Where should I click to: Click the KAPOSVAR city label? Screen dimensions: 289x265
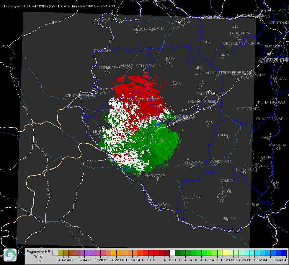193,163
